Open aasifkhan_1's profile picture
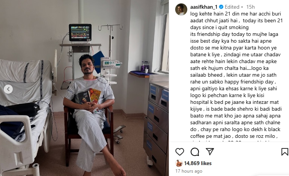This screenshot has height=176, width=289. 181,9
